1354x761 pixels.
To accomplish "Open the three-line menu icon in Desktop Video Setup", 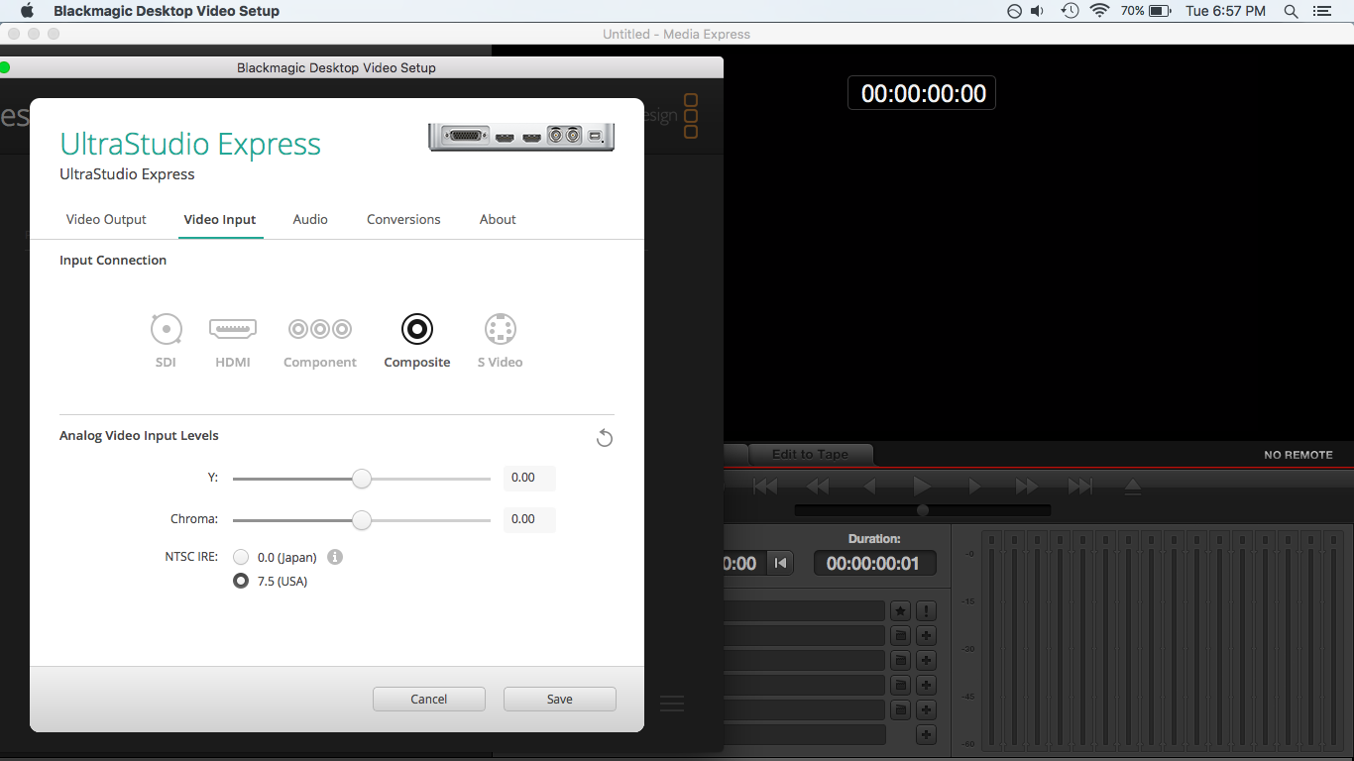I will [x=672, y=703].
